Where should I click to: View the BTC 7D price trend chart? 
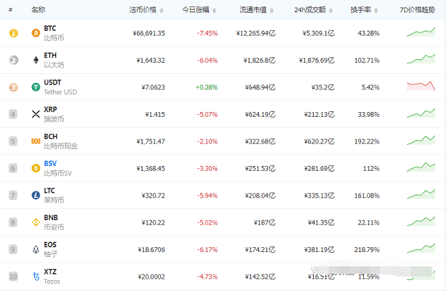point(421,33)
